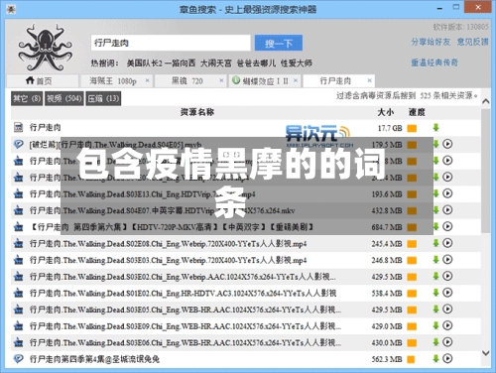496x373 pixels.
Task: Download the S03E02 Webrip AAC file
Action: 436,276
